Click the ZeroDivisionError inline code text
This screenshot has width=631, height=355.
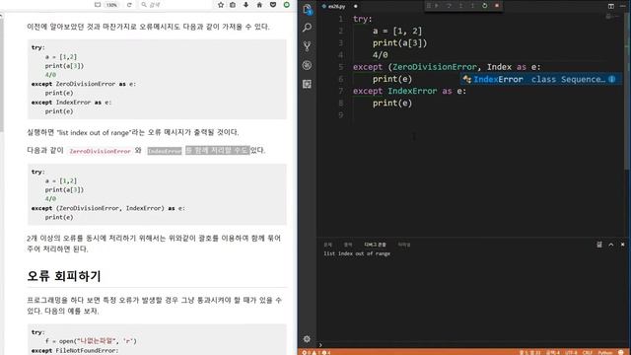(x=100, y=151)
